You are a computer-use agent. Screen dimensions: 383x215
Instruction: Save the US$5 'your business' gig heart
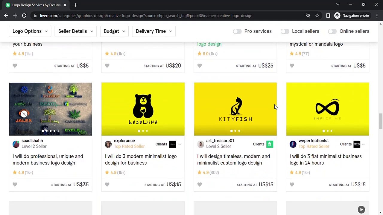[15, 66]
